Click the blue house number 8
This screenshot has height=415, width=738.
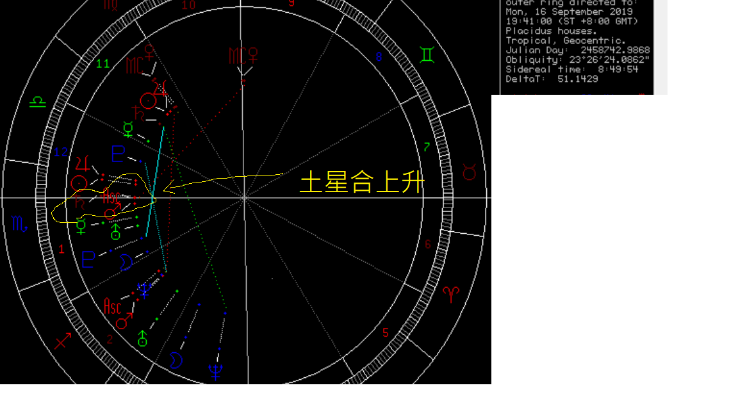pyautogui.click(x=379, y=58)
